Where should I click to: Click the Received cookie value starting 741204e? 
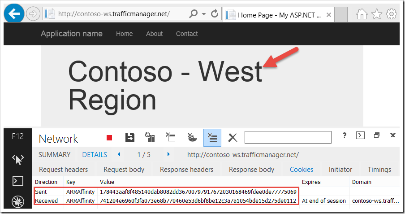pyautogui.click(x=198, y=201)
